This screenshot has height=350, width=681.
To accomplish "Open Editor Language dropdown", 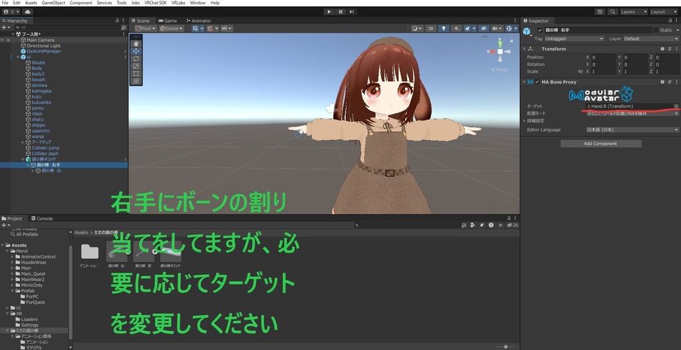I will (x=632, y=130).
